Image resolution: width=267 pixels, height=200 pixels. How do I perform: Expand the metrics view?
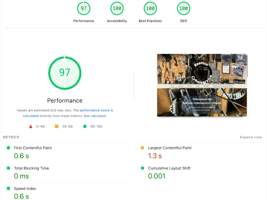[x=251, y=137]
